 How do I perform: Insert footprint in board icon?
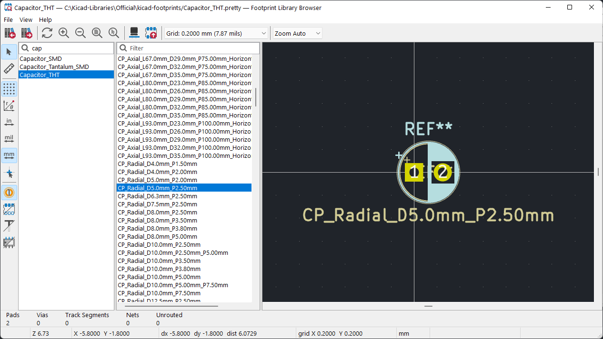click(x=151, y=33)
